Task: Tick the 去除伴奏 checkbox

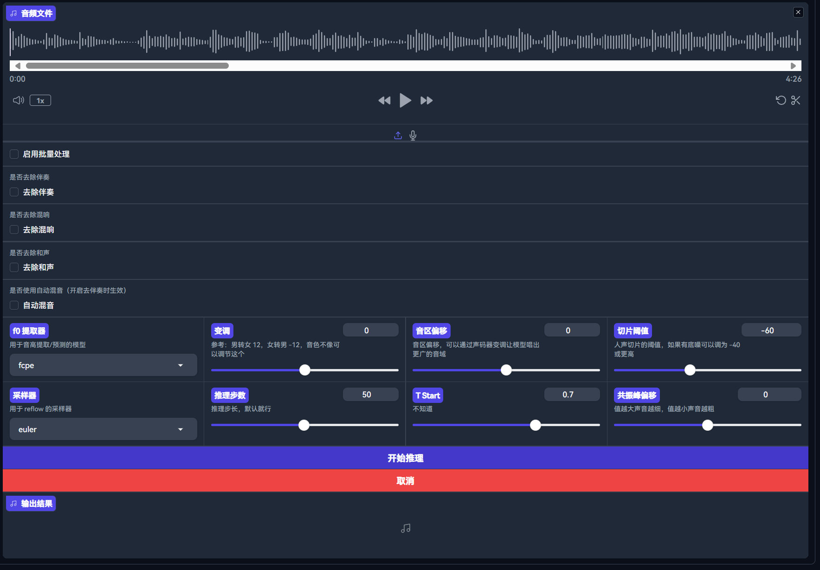Action: coord(14,192)
